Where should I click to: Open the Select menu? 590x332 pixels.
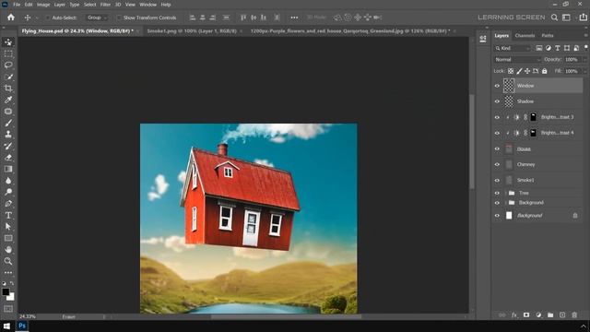[90, 5]
